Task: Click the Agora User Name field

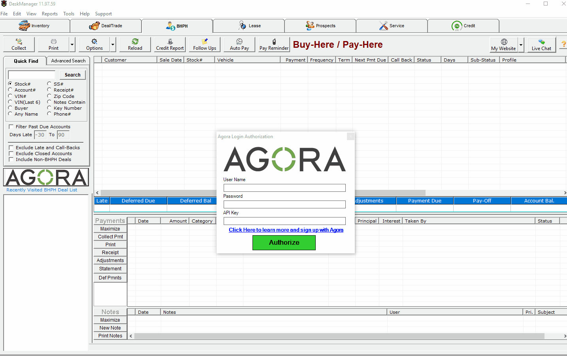Action: click(284, 188)
